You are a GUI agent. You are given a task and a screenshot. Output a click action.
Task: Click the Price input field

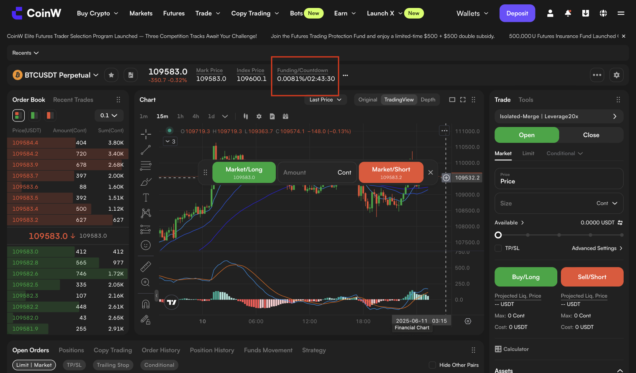coord(559,179)
